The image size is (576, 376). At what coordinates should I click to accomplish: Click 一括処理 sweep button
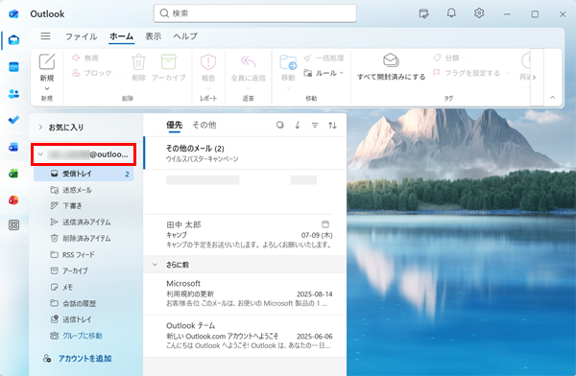click(324, 58)
